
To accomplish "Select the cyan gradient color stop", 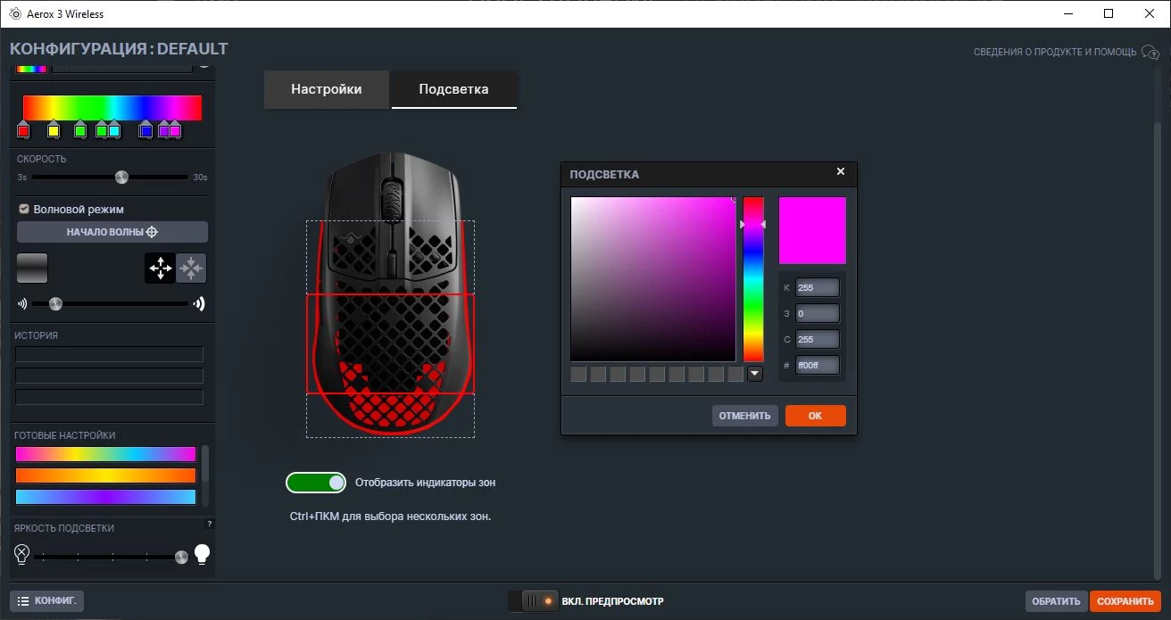I will pyautogui.click(x=114, y=130).
